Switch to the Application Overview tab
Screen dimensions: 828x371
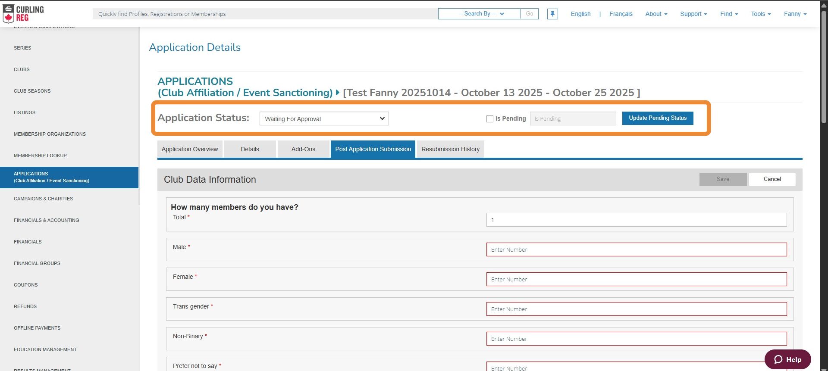coord(190,149)
